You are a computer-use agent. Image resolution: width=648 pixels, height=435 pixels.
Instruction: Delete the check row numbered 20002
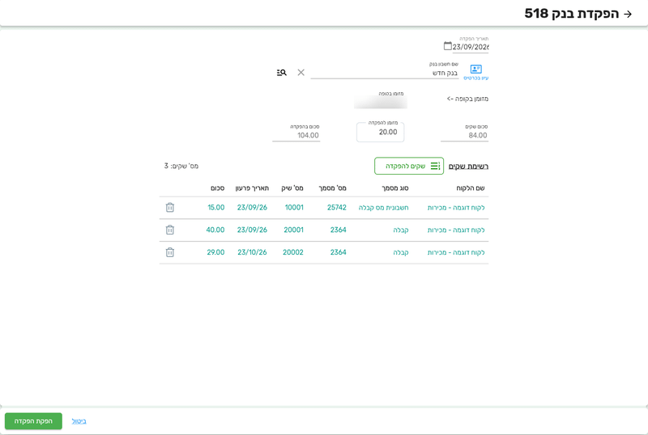[170, 251]
